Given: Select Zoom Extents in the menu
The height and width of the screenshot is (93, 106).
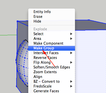Looking at the screenshot, I should point(51,72).
